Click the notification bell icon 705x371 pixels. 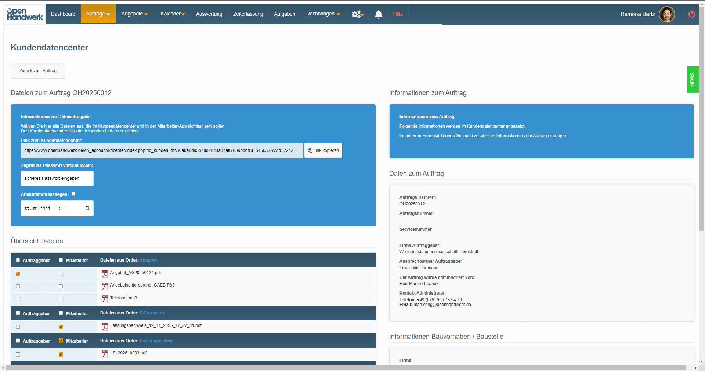pos(378,14)
